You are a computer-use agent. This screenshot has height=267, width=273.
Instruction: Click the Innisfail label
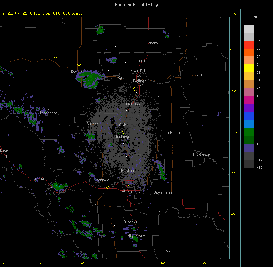click(x=132, y=103)
